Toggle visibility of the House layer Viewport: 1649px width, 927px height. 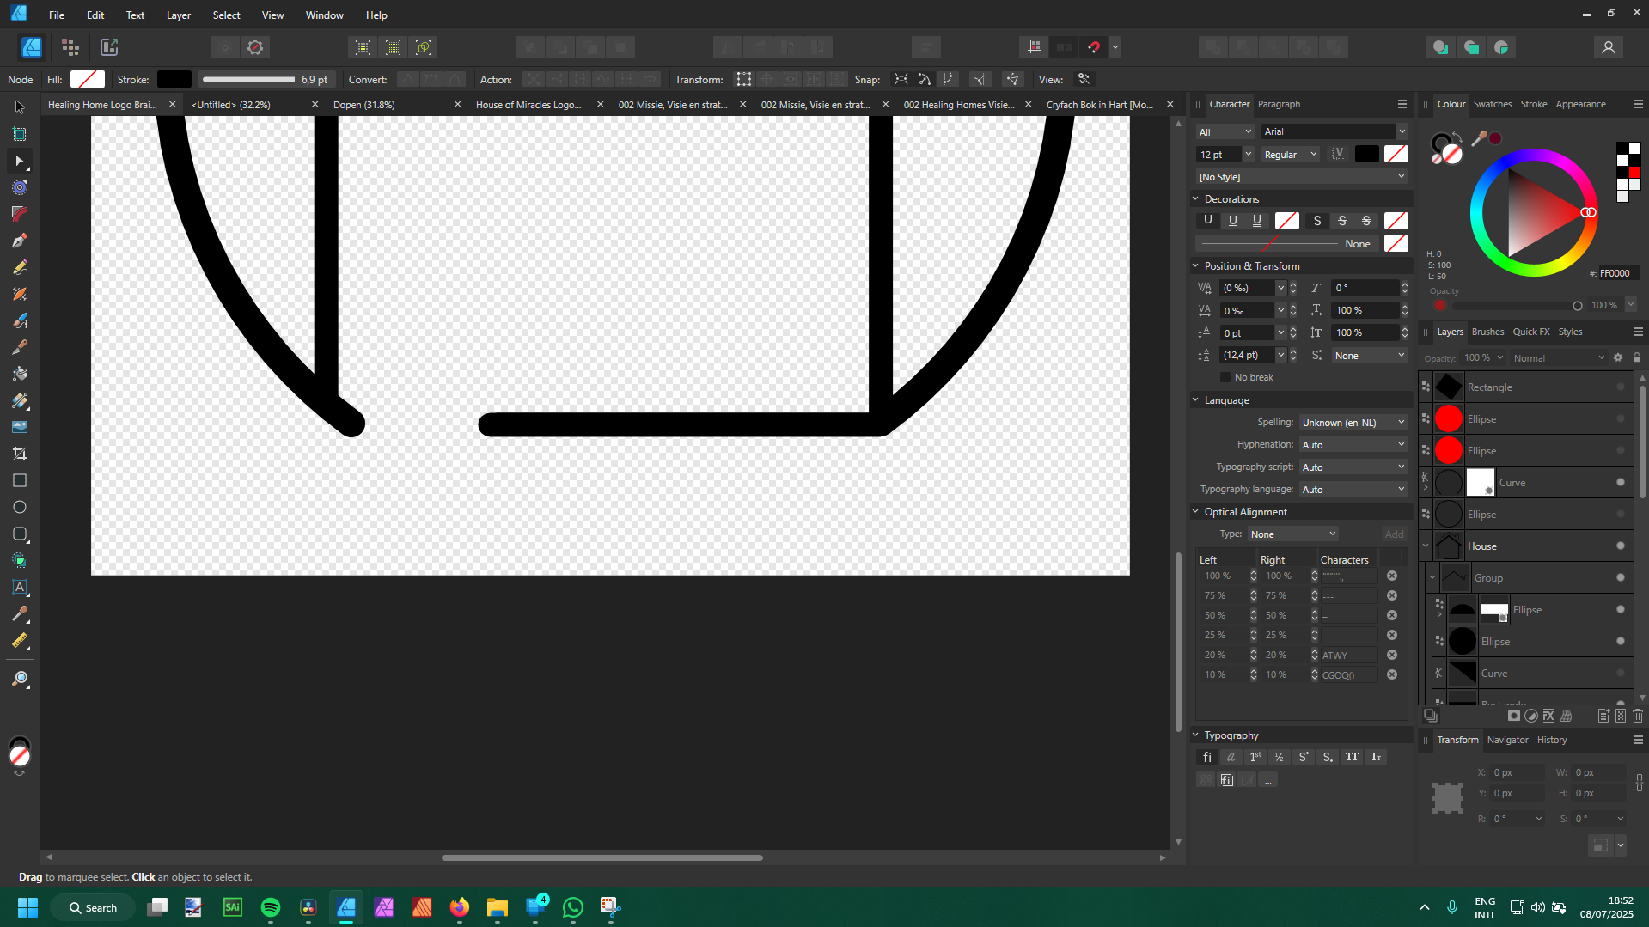1621,546
